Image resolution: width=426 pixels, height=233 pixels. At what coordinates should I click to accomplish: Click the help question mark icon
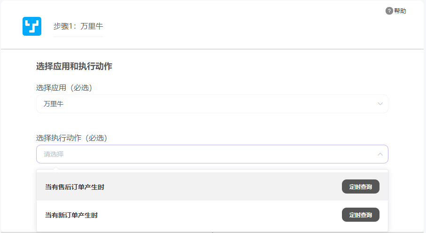[x=389, y=11]
